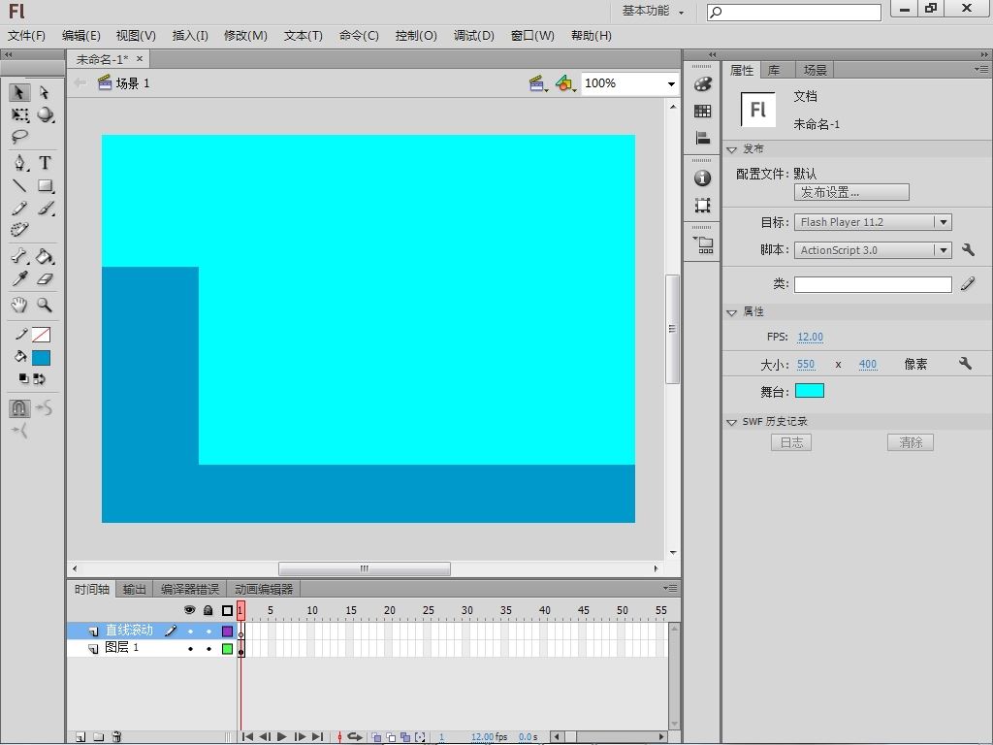Select the Selection arrow tool
This screenshot has height=745, width=993.
(19, 92)
